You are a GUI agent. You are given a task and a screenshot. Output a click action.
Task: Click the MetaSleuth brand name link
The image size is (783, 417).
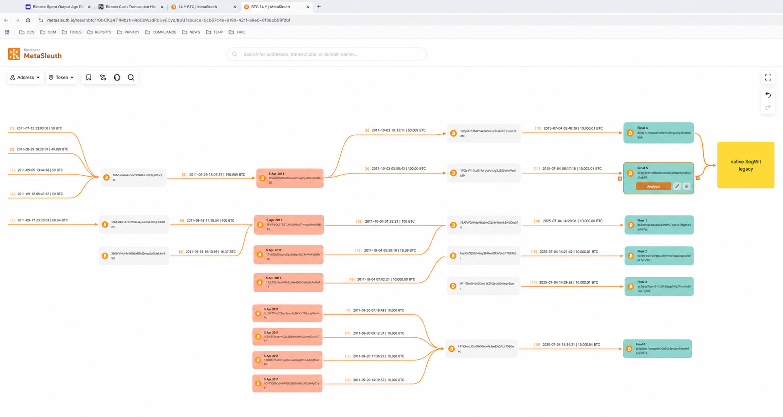coord(42,56)
